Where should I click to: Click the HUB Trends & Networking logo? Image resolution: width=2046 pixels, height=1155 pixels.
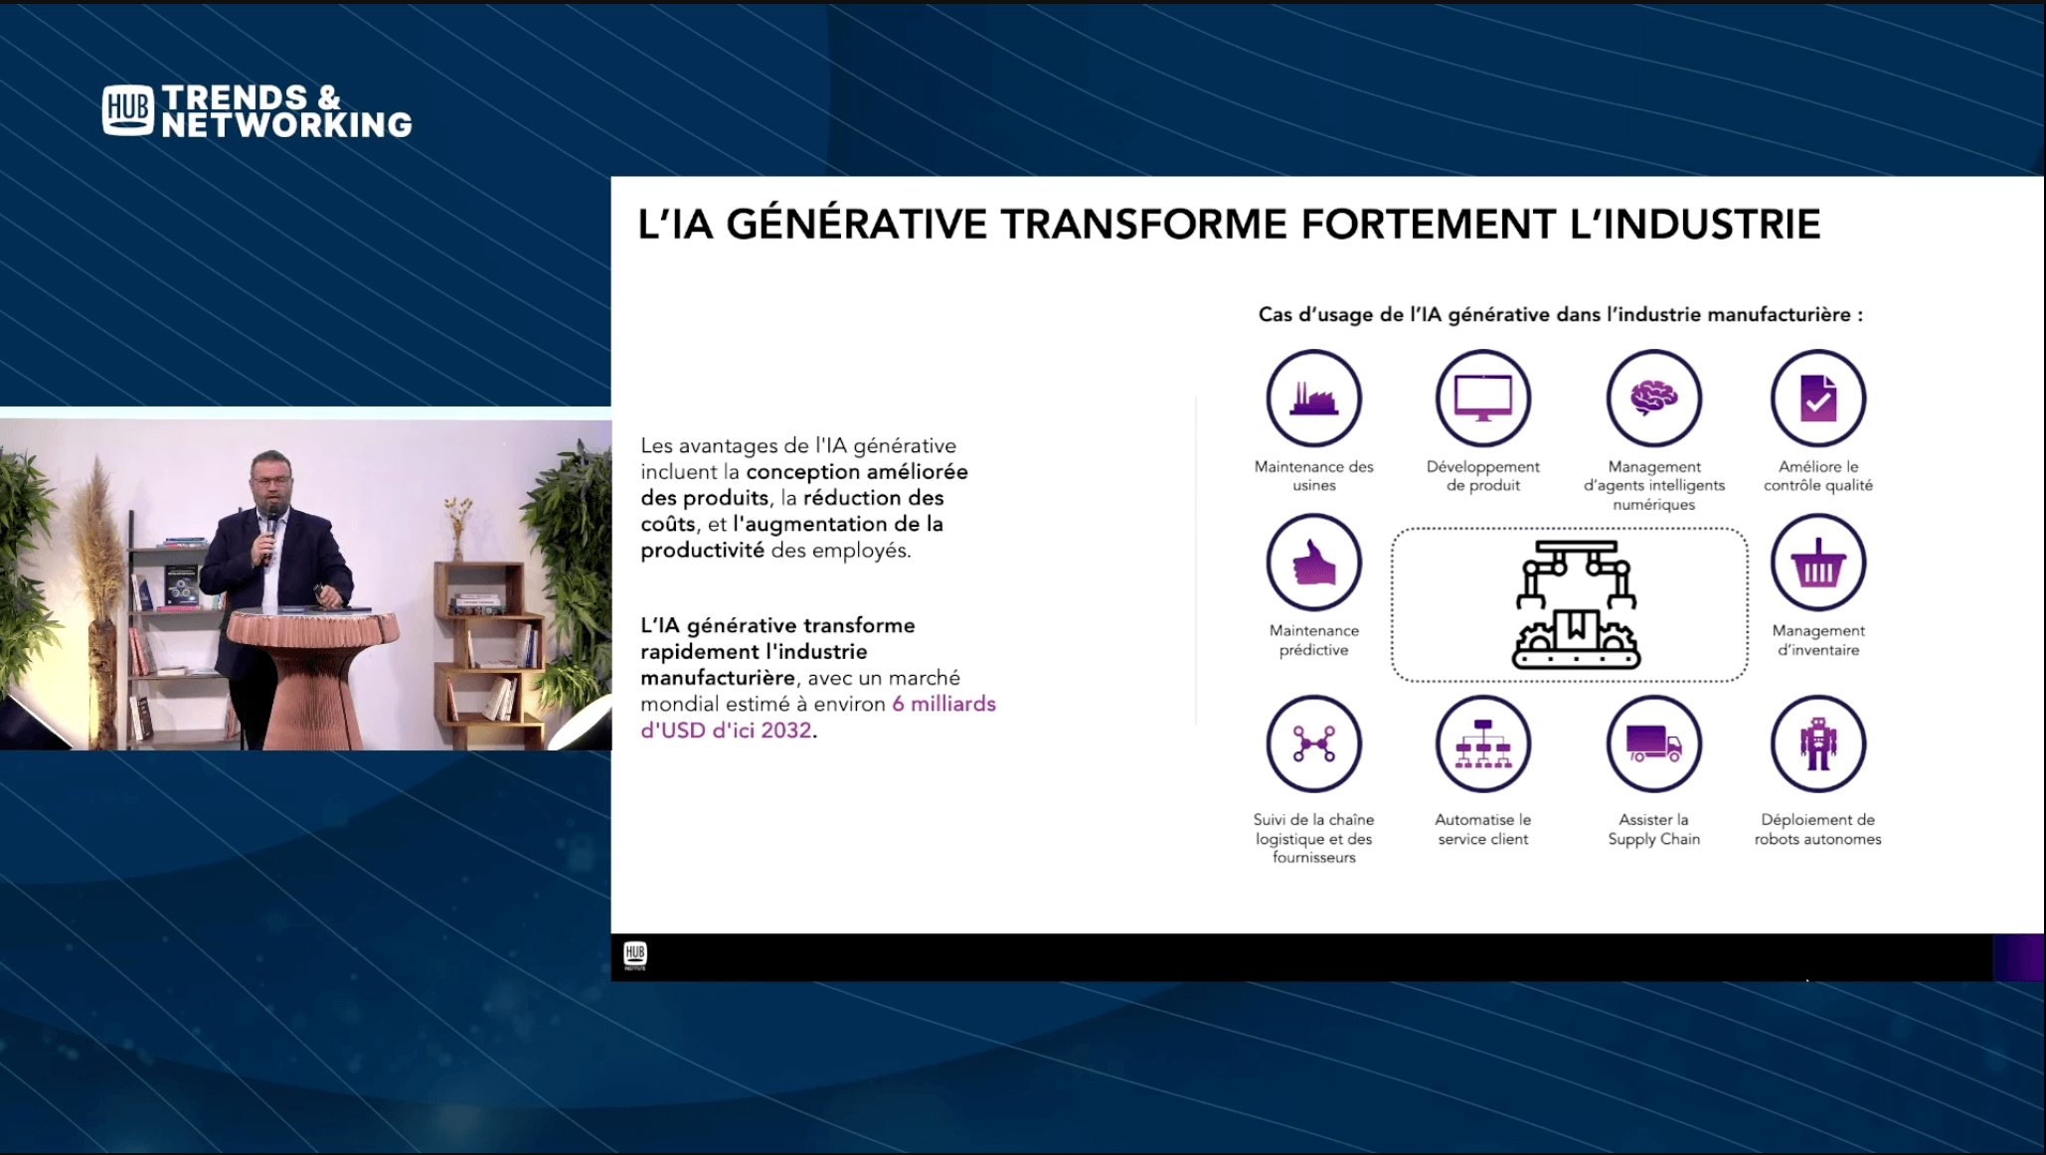[256, 111]
